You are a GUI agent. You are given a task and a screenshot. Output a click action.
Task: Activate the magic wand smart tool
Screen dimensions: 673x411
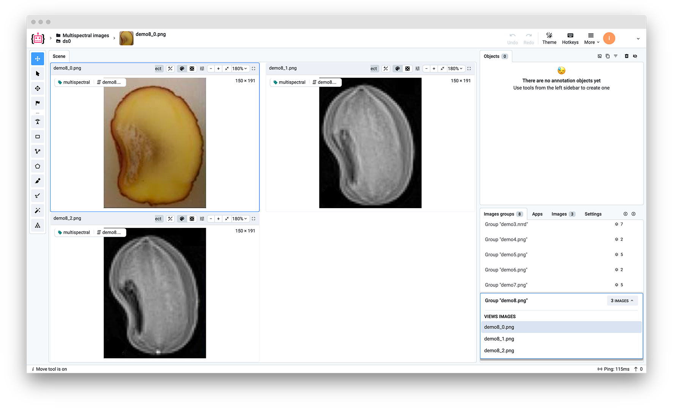click(x=38, y=210)
